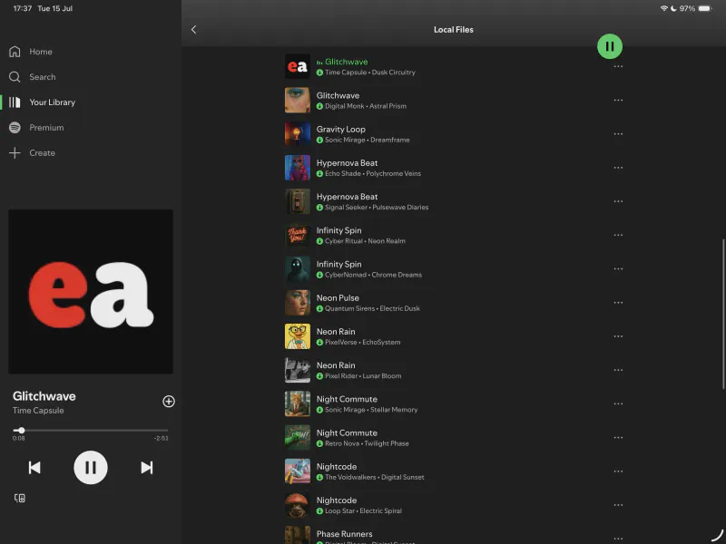Open more options for Neon Pulse
Screen dimensions: 726x544
(x=618, y=303)
